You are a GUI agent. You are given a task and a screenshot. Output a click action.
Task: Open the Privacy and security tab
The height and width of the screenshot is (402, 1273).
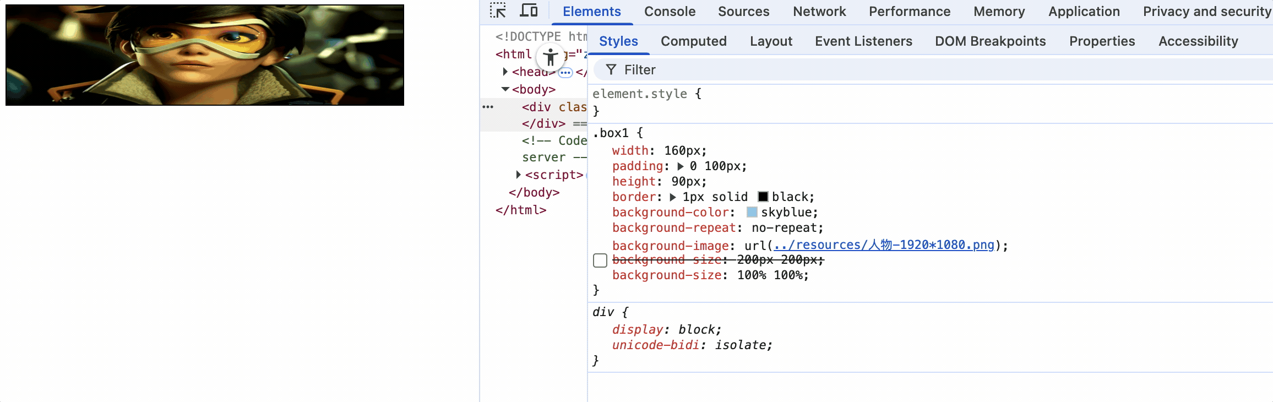pyautogui.click(x=1207, y=12)
